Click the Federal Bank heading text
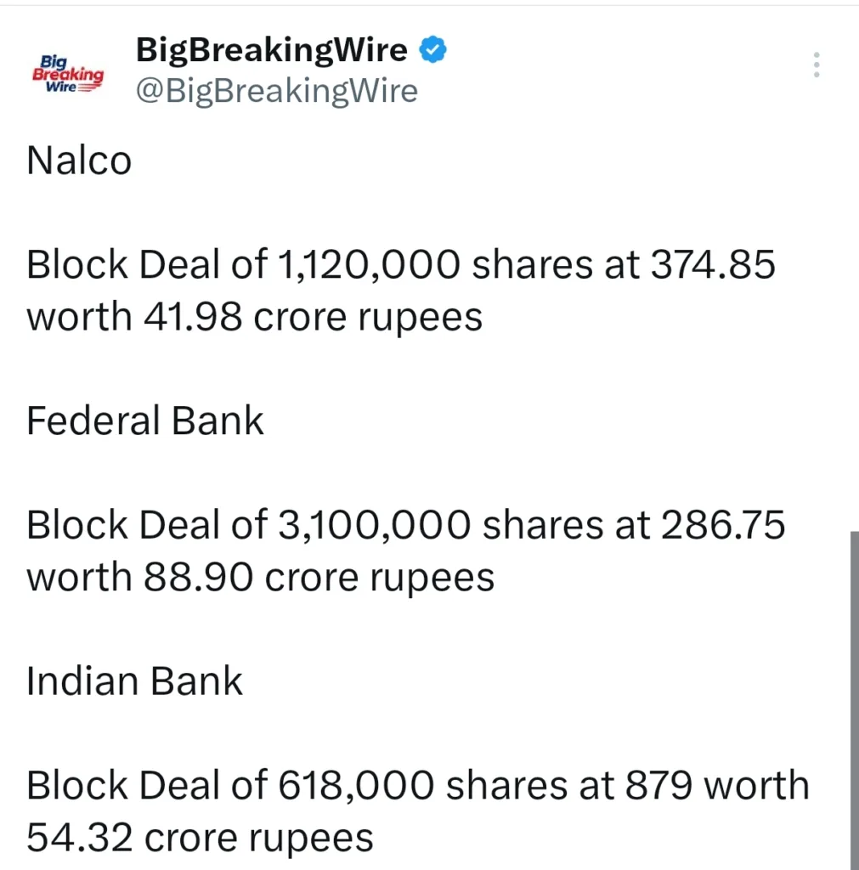Screen dimensions: 859x870 tap(144, 420)
